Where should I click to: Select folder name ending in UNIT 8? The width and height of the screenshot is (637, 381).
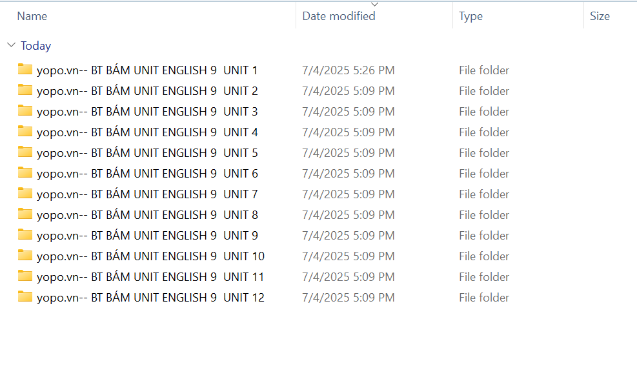[147, 214]
